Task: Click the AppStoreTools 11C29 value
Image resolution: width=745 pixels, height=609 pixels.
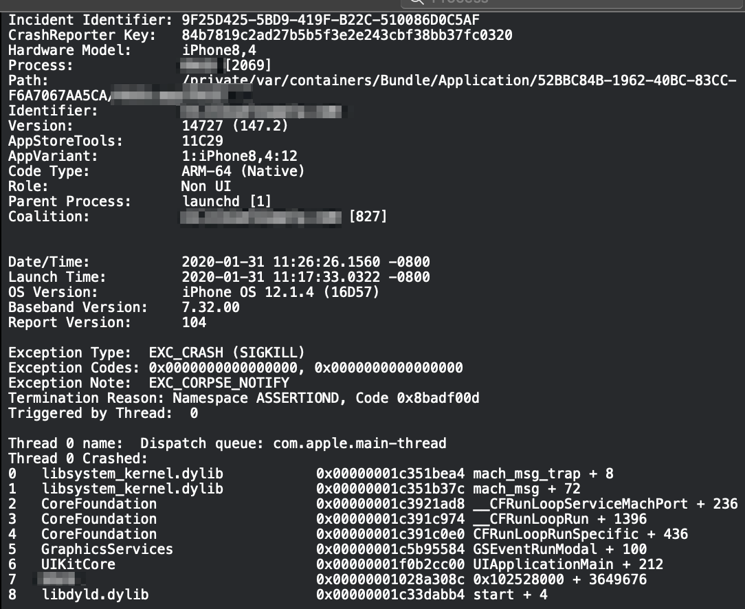Action: tap(203, 141)
